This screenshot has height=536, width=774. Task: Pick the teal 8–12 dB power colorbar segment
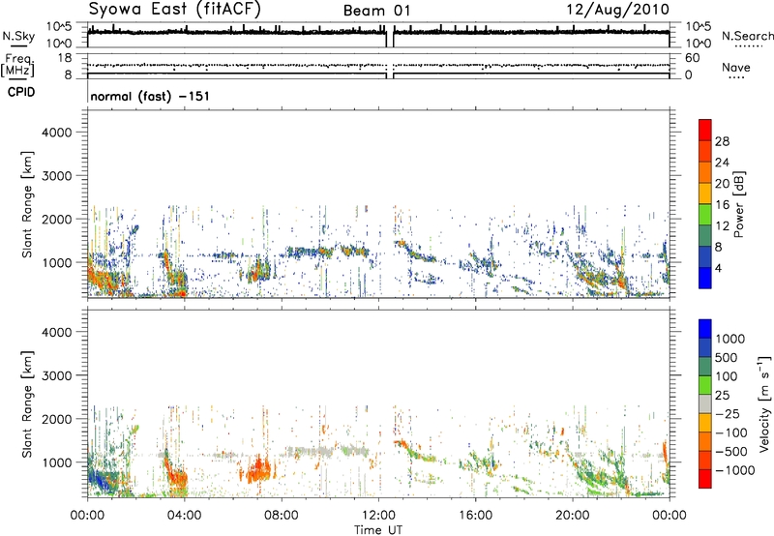click(705, 236)
